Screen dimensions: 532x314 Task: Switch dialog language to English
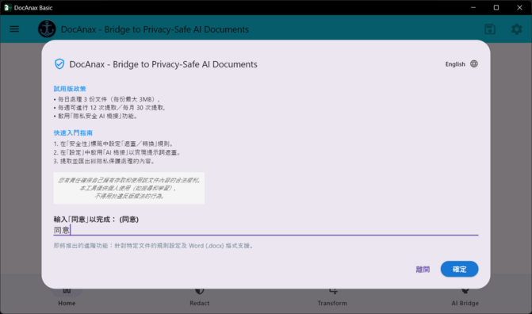pyautogui.click(x=455, y=64)
